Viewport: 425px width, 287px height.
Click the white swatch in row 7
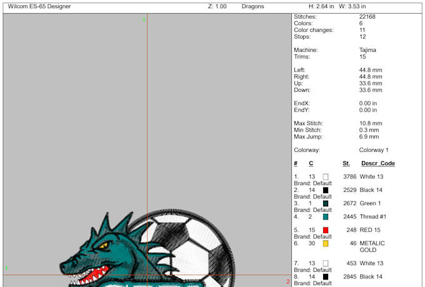(326, 263)
